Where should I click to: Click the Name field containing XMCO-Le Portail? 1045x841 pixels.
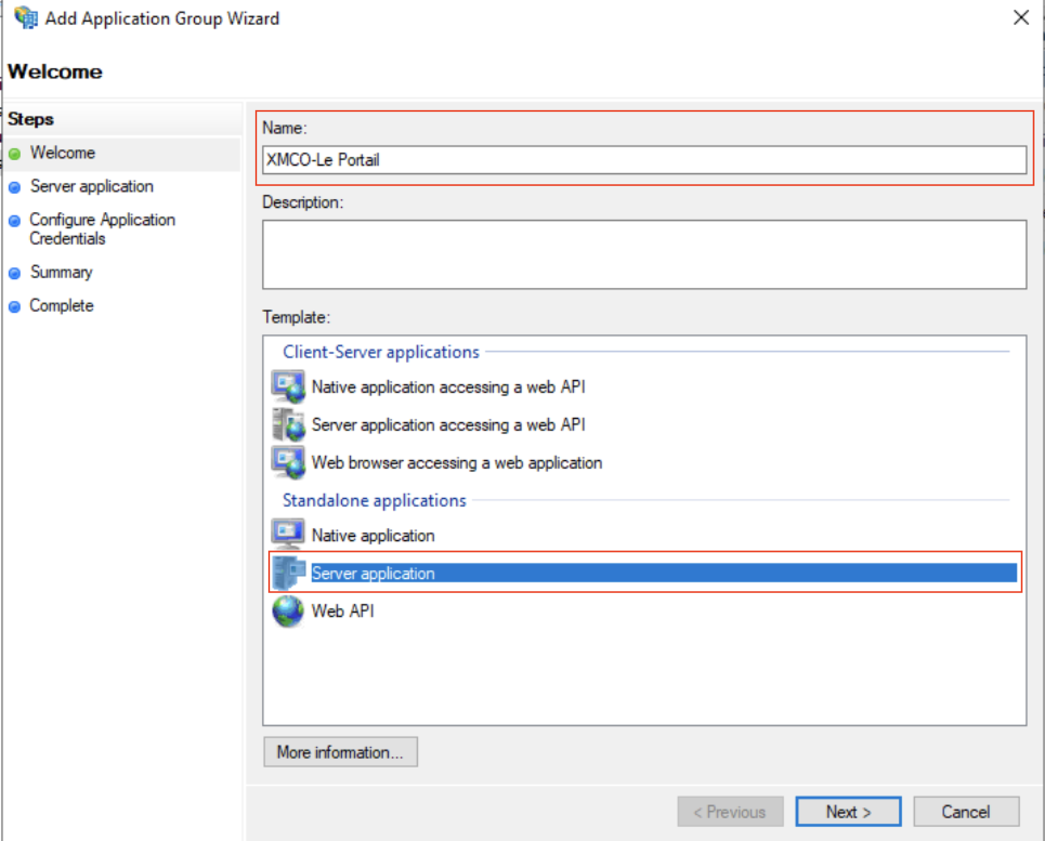644,160
